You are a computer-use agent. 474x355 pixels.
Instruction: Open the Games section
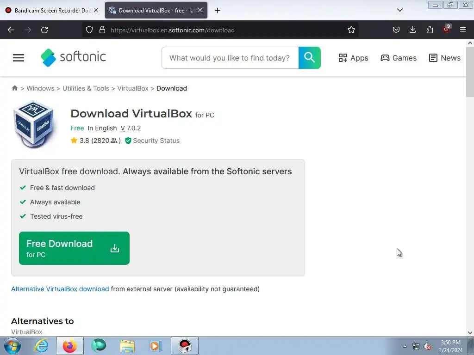(399, 58)
